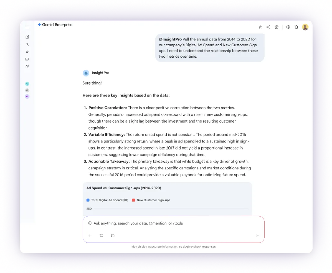Open the folder library sidebar icon
Screen dimensions: 332x273
tap(27, 59)
